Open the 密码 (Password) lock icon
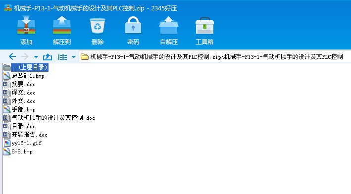The height and width of the screenshot is (194, 351). [x=133, y=25]
